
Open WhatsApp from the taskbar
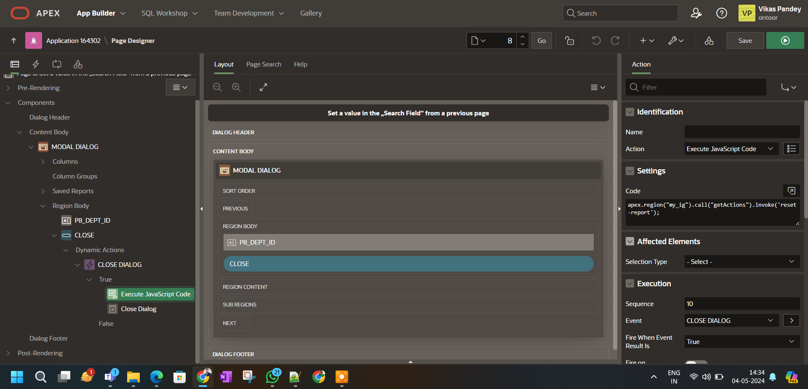(x=272, y=377)
